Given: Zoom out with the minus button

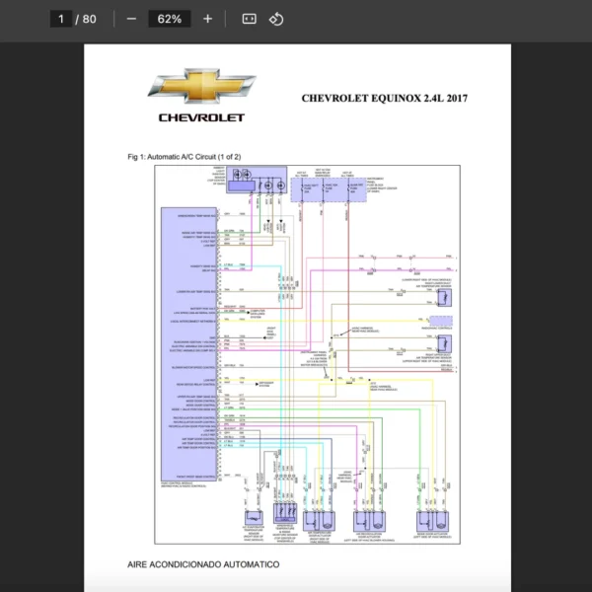Looking at the screenshot, I should (131, 19).
